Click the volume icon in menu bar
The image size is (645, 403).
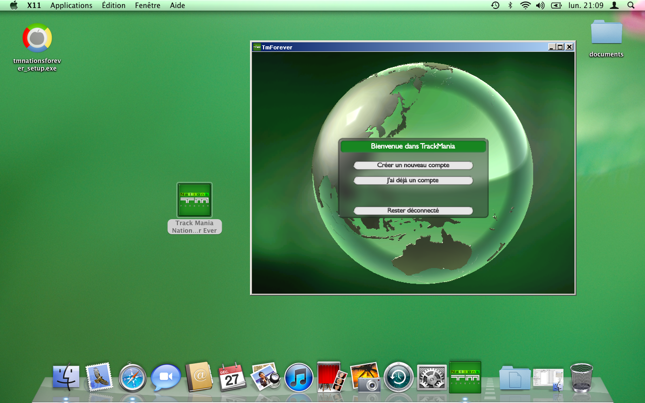pos(540,6)
